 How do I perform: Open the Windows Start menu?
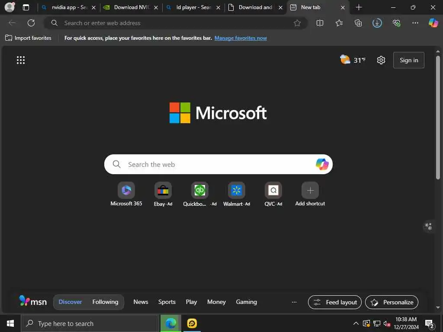click(x=10, y=323)
